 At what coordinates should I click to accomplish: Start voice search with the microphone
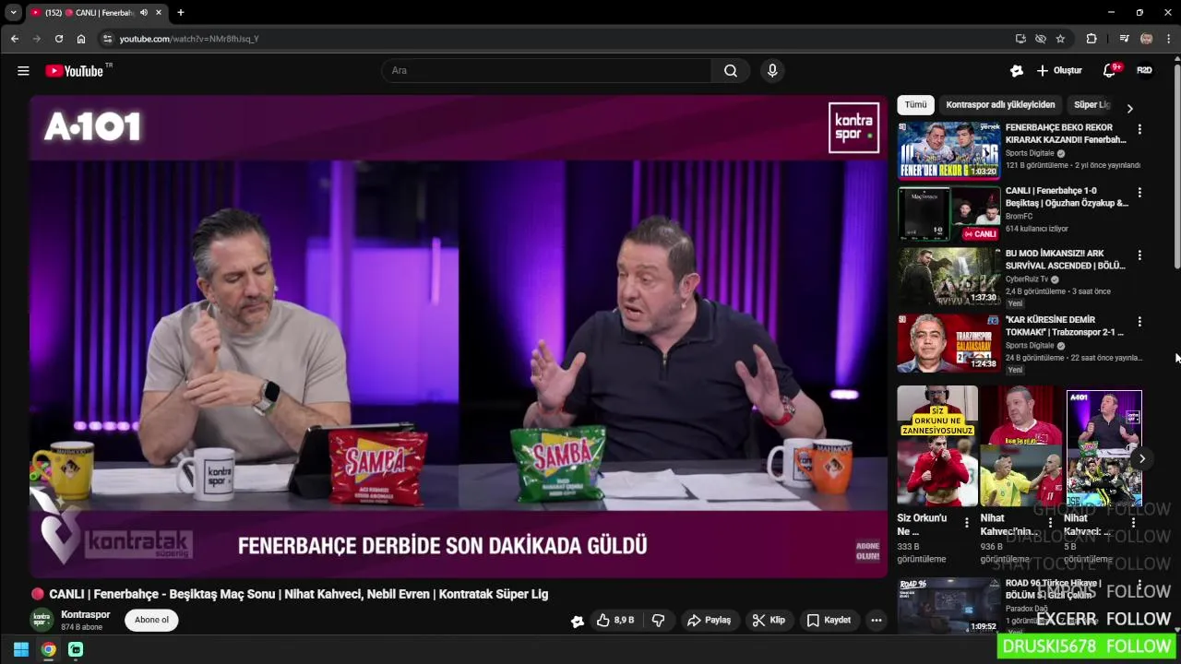click(x=772, y=71)
